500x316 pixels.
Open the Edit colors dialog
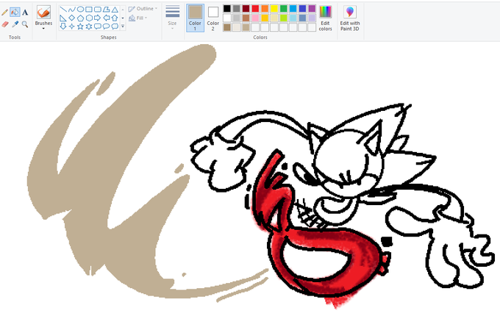325,18
